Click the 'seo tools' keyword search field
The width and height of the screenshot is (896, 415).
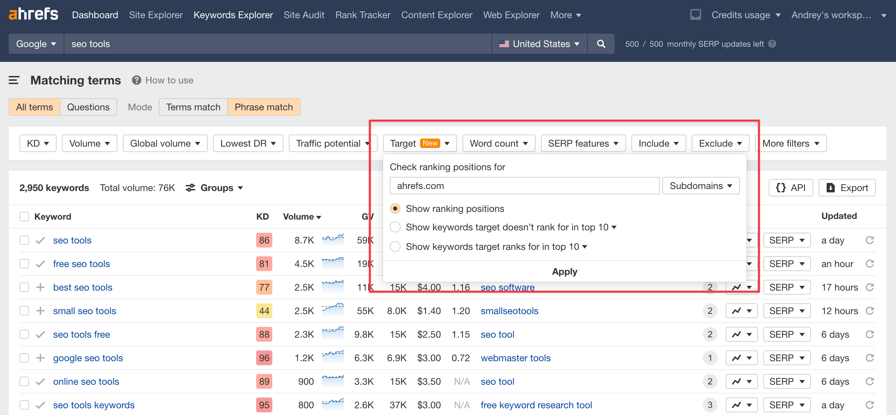[278, 44]
